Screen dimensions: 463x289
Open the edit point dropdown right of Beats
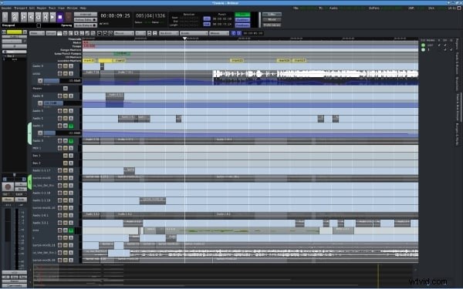pyautogui.click(x=219, y=33)
